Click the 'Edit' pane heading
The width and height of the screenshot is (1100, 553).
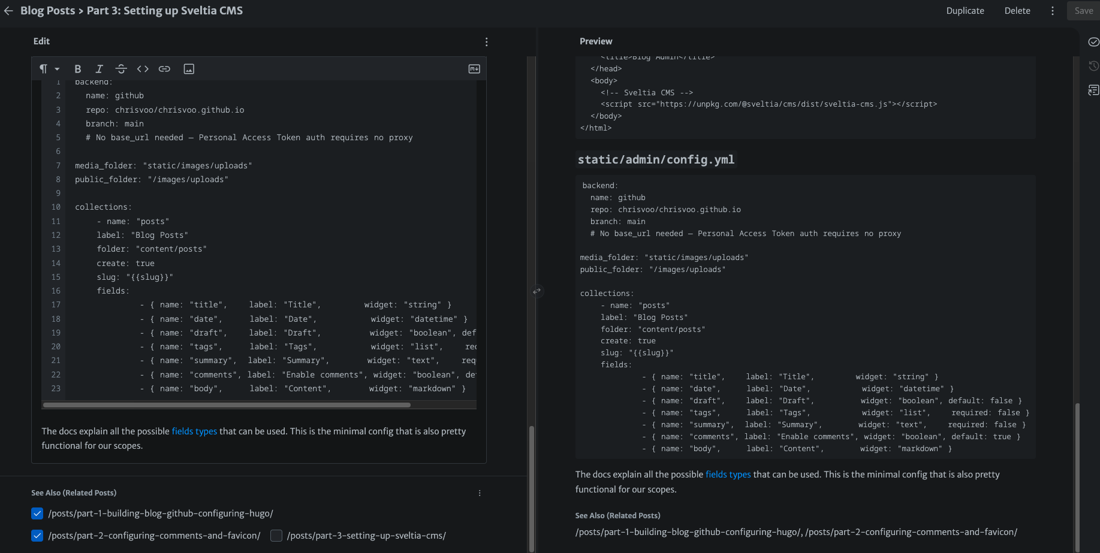coord(41,41)
